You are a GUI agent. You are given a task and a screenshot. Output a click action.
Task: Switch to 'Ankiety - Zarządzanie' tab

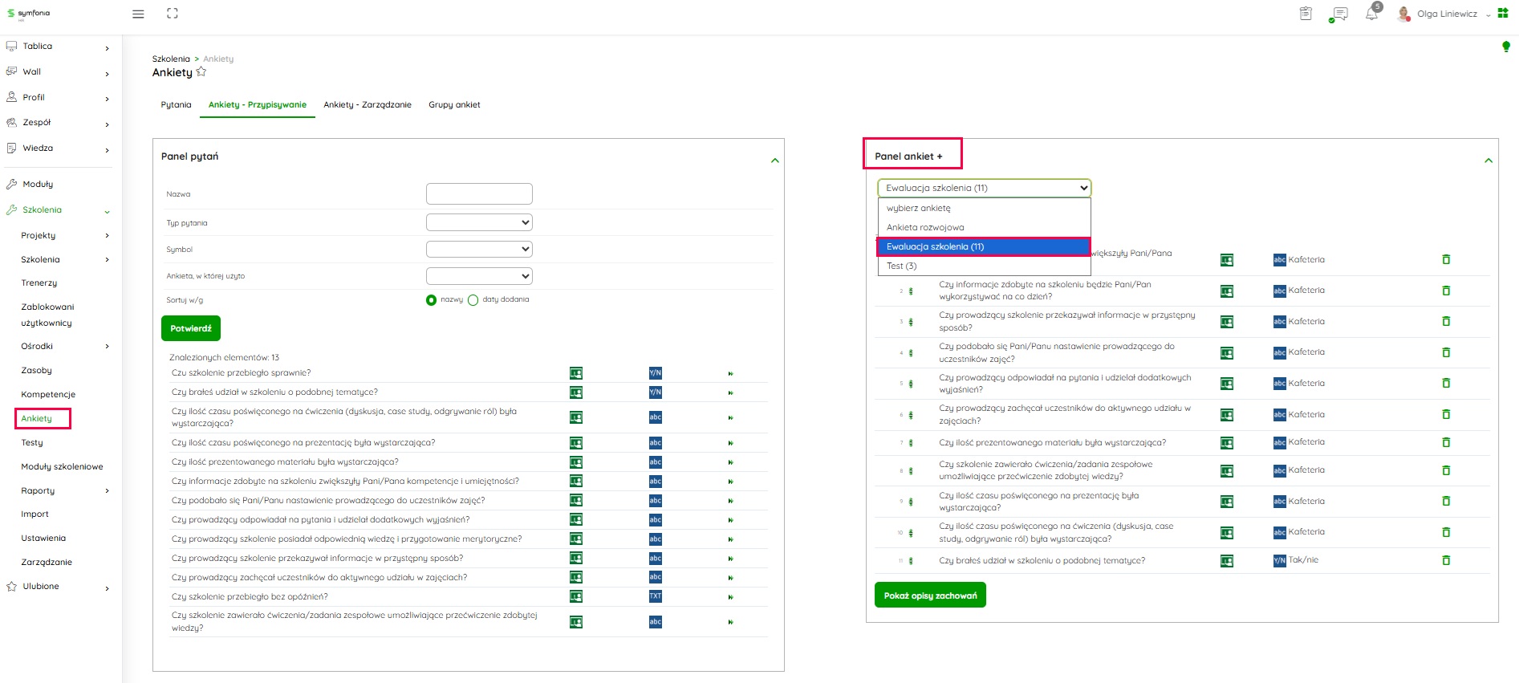click(x=368, y=105)
